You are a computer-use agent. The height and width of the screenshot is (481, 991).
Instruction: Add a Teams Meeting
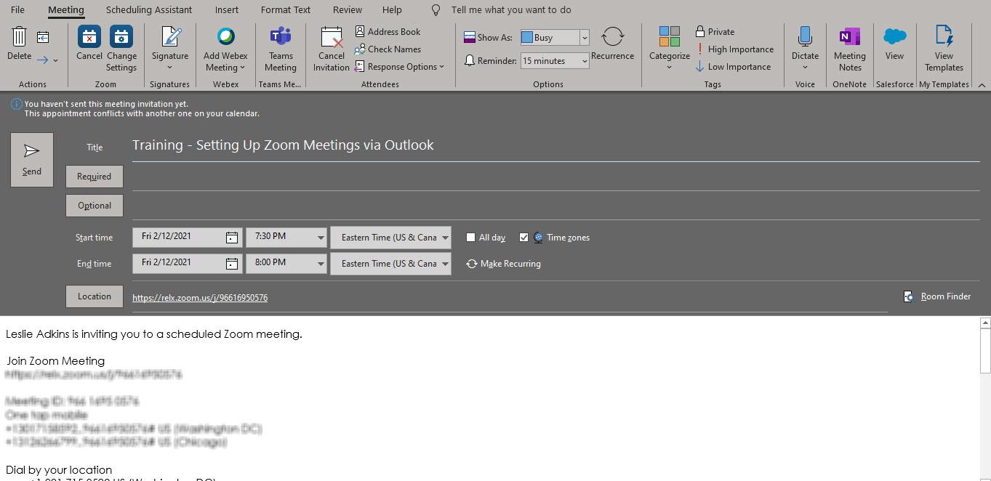(x=281, y=49)
